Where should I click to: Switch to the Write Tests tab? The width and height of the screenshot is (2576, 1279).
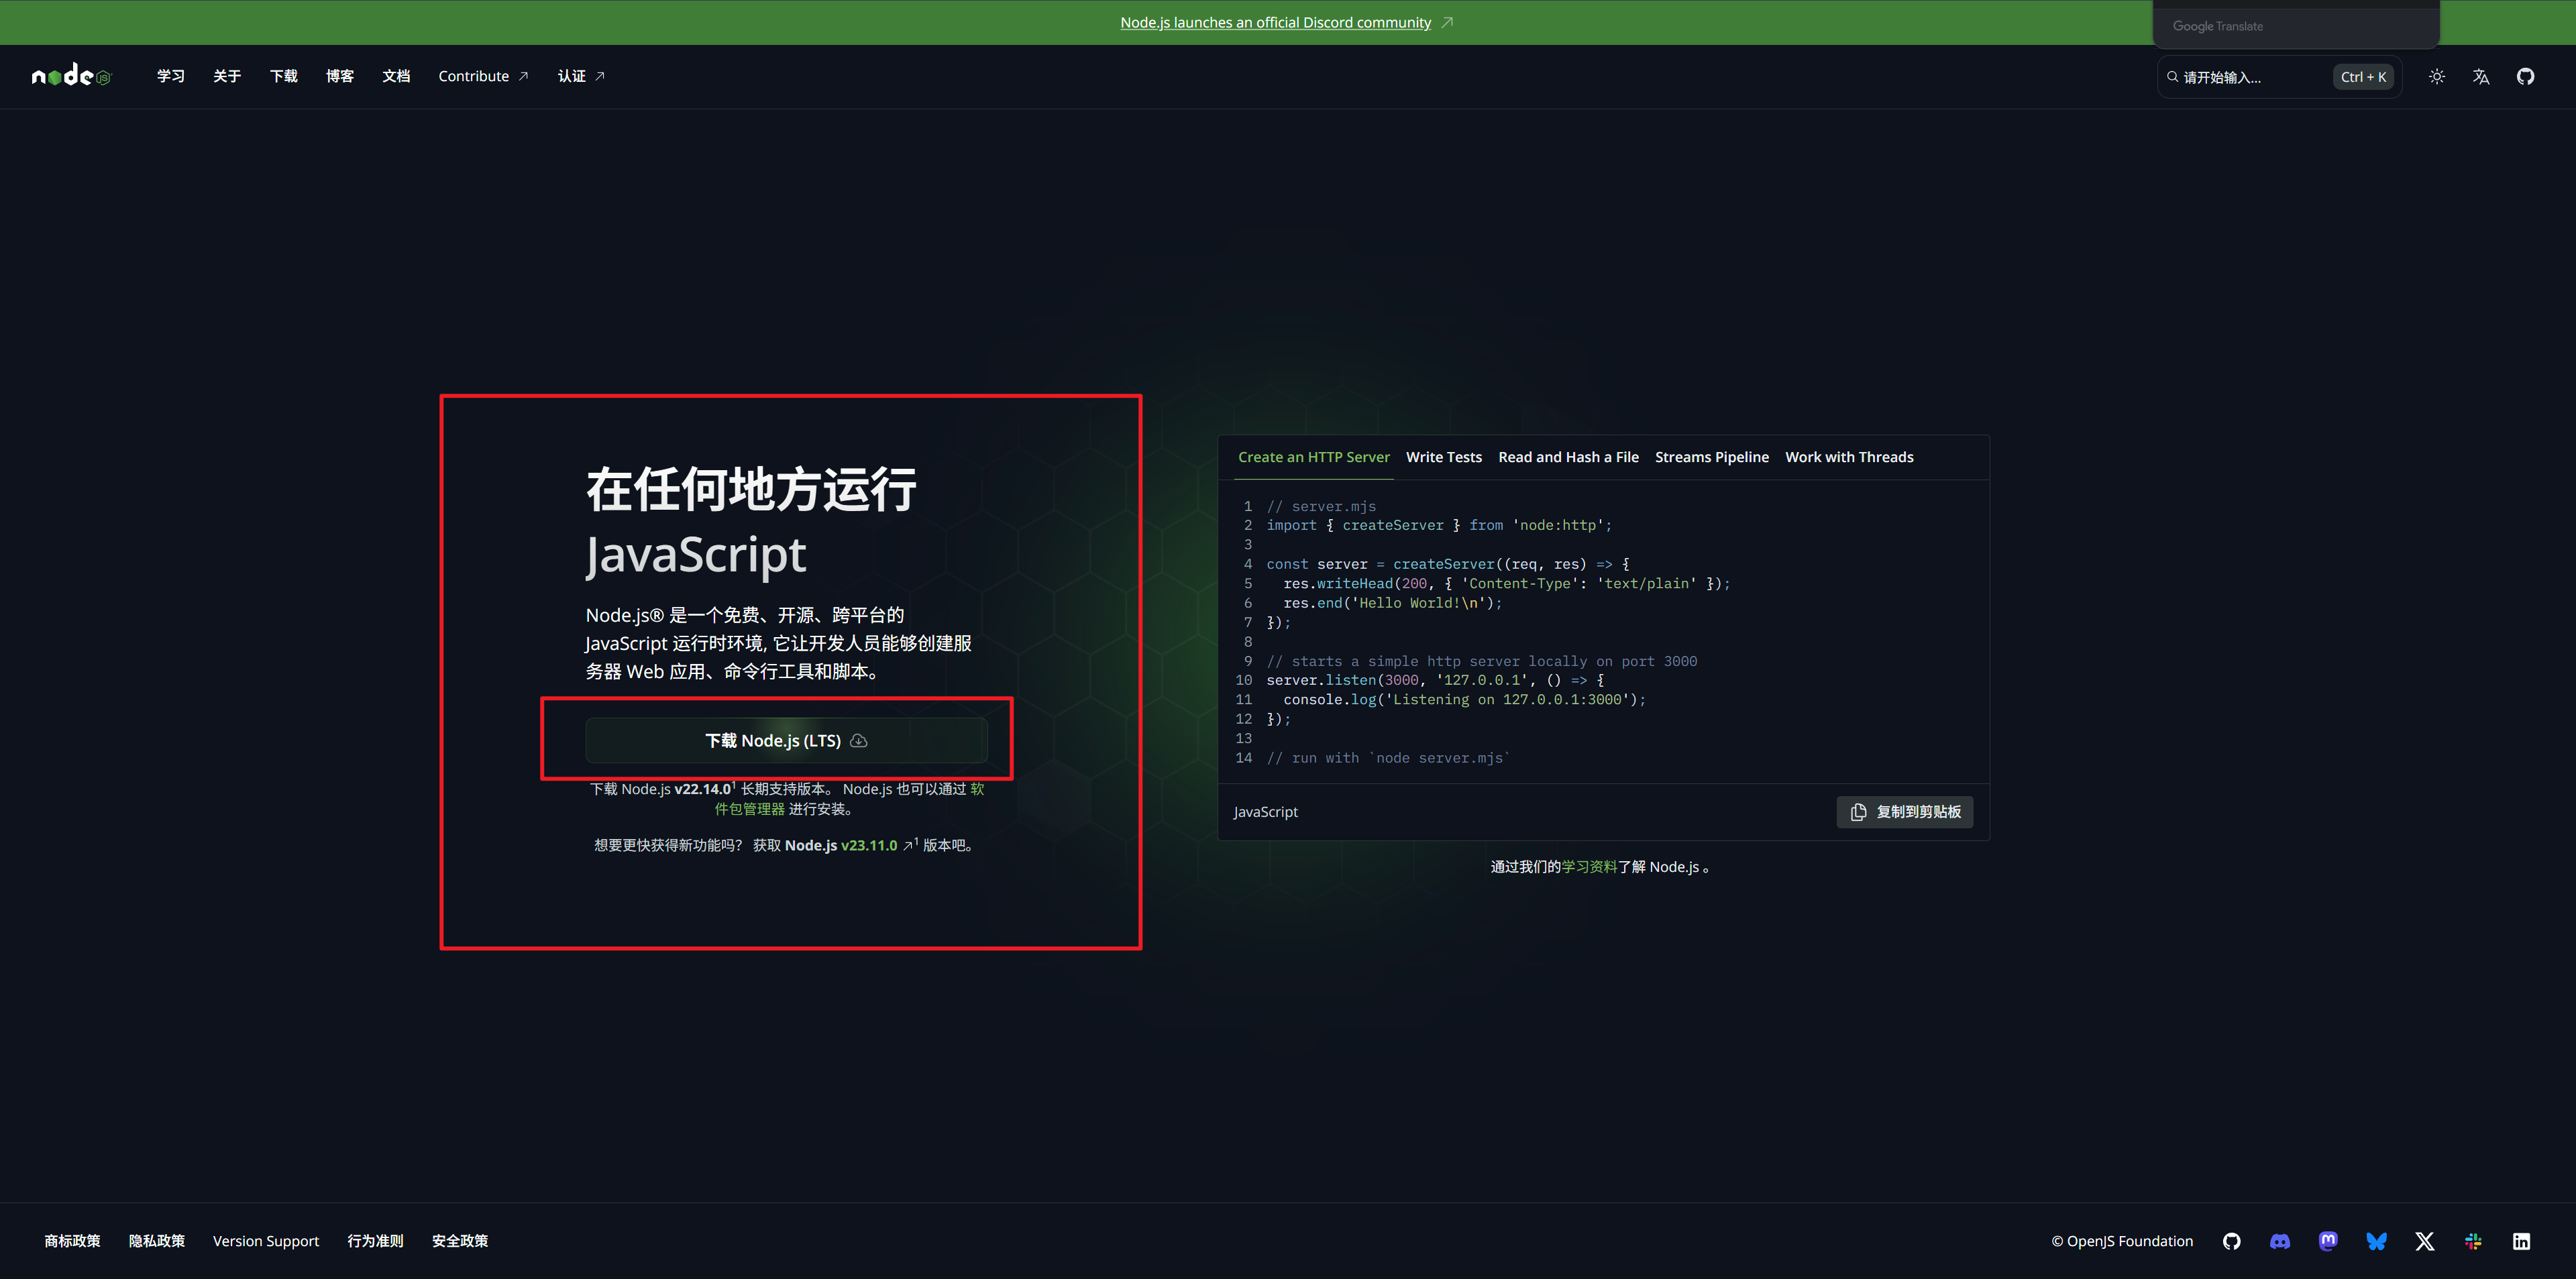(x=1444, y=457)
